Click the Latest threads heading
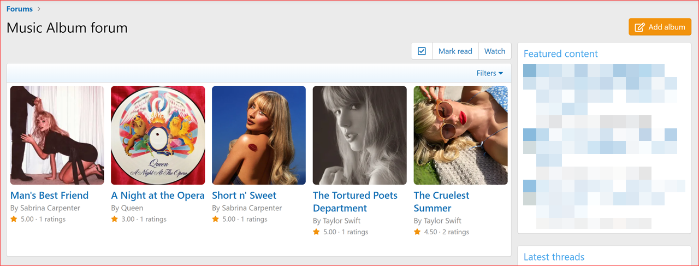Viewport: 699px width, 266px height. pos(554,257)
